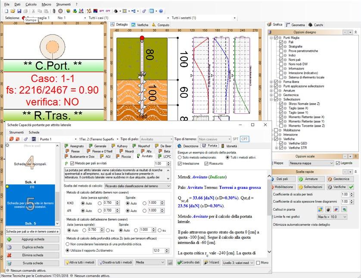Click the SPT toolbar icon

tap(102, 10)
